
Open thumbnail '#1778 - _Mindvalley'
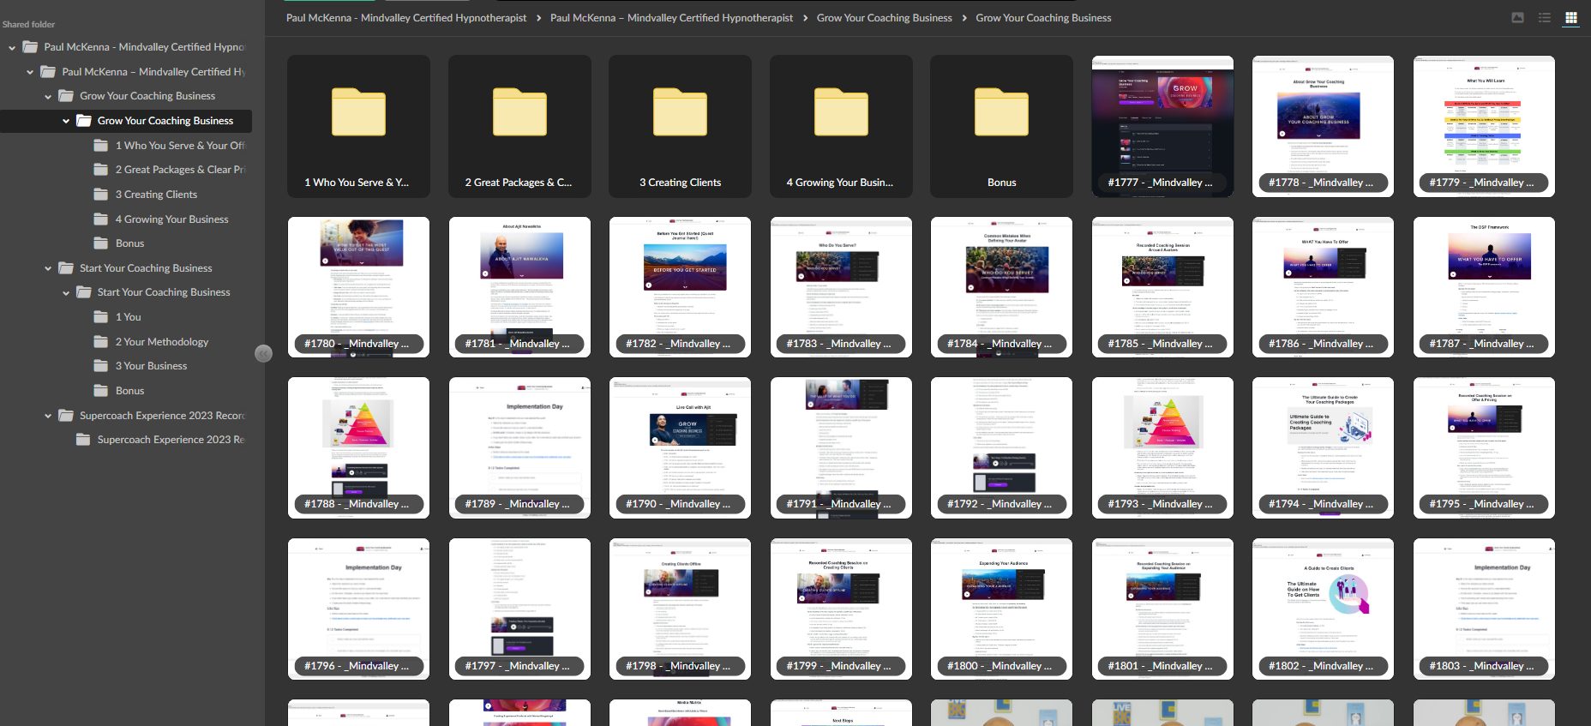[1323, 127]
